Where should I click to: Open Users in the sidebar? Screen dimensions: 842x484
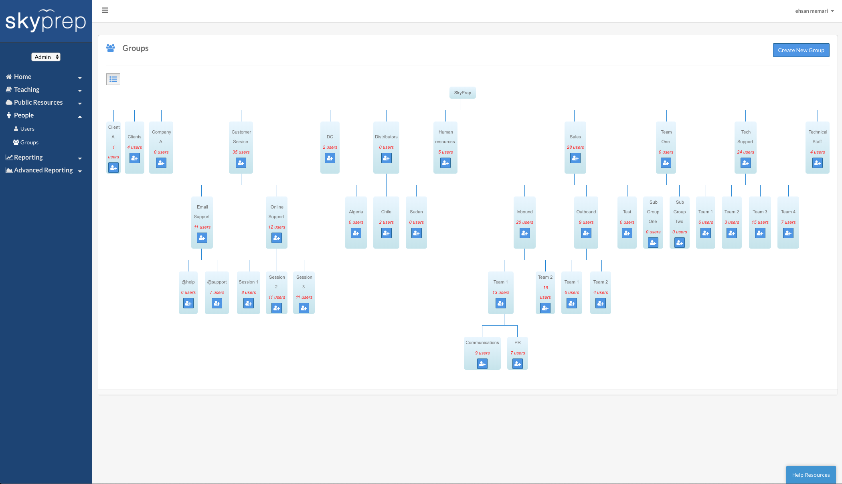[x=27, y=129]
